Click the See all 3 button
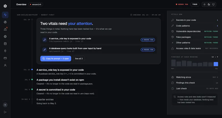Screen dimensions: 222x118 [79, 59]
